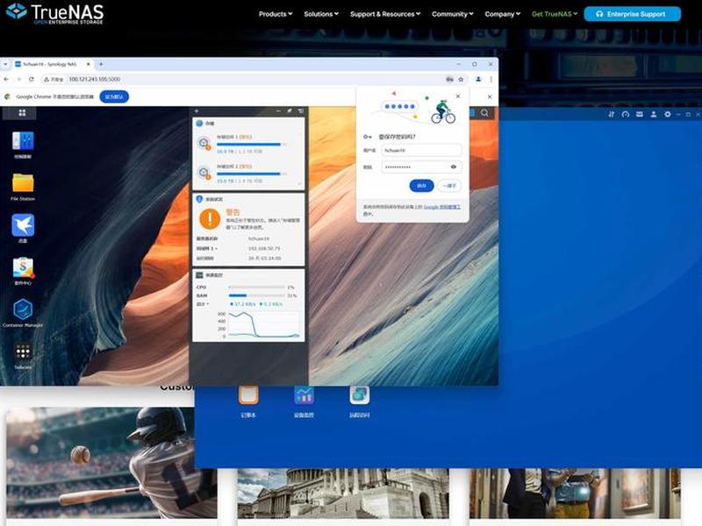This screenshot has height=526, width=702.
Task: Open the Chrome profile avatar icon
Action: pyautogui.click(x=478, y=79)
